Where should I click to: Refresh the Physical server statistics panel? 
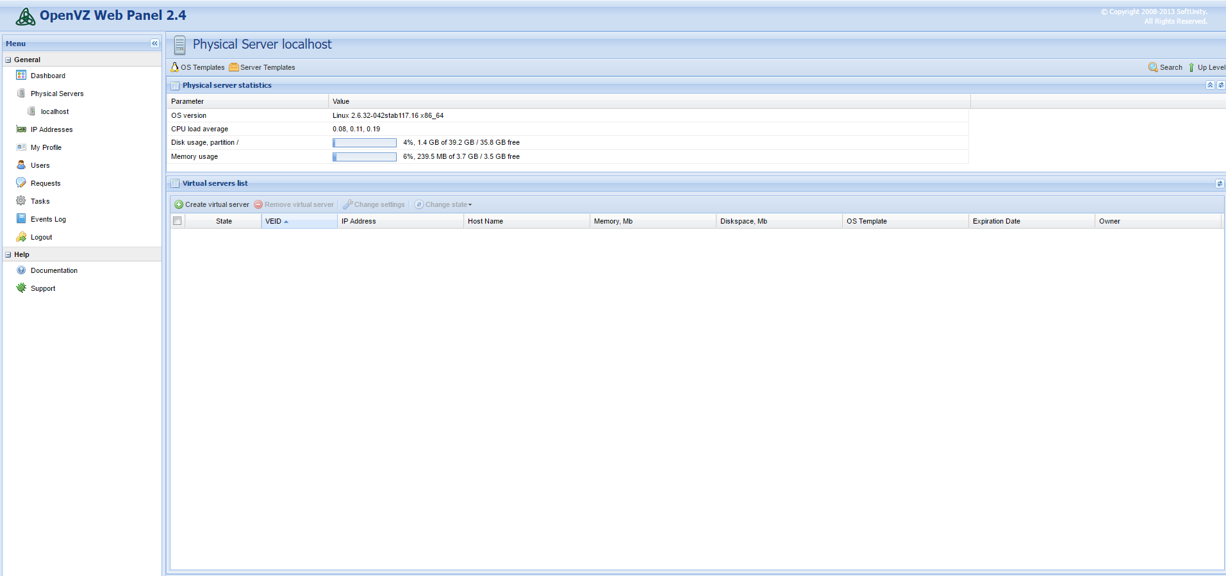(x=1220, y=85)
